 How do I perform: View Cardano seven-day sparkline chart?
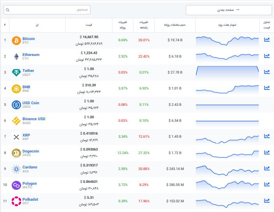tap(227, 171)
